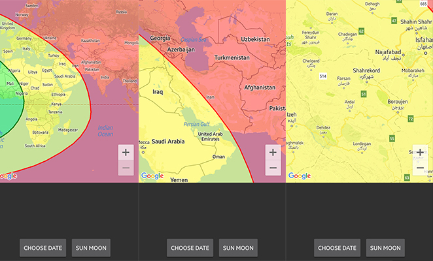Image resolution: width=433 pixels, height=261 pixels.
Task: Click the Georgia label on middle map
Action: click(x=160, y=38)
